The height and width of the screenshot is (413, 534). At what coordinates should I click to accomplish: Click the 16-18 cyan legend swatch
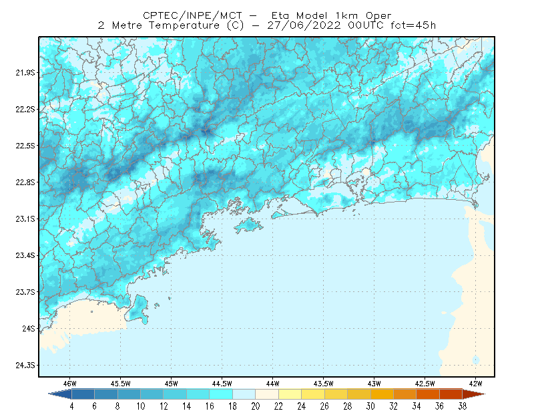221,394
